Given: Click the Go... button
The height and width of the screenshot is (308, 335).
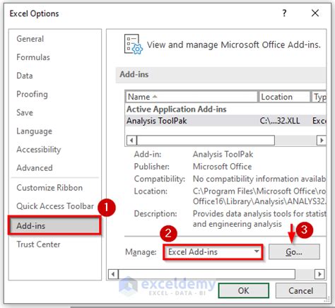Looking at the screenshot, I should 294,252.
